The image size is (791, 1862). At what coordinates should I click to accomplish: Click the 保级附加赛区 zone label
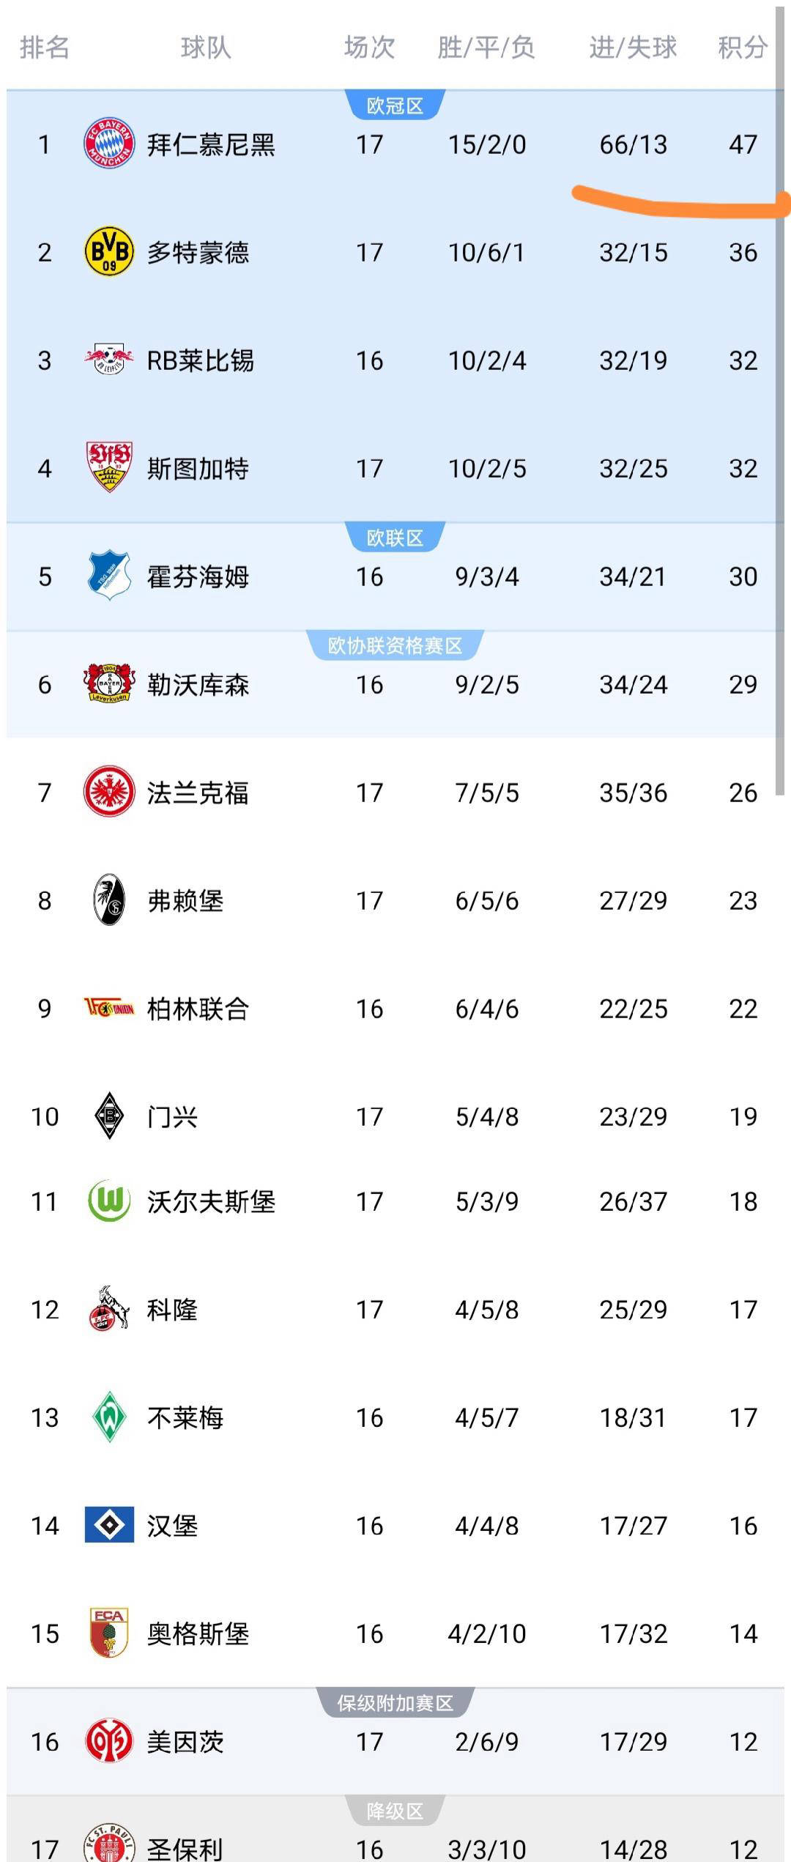[395, 1703]
